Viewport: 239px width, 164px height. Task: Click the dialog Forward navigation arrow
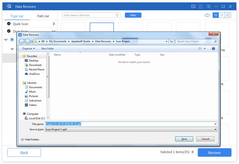point(27,41)
